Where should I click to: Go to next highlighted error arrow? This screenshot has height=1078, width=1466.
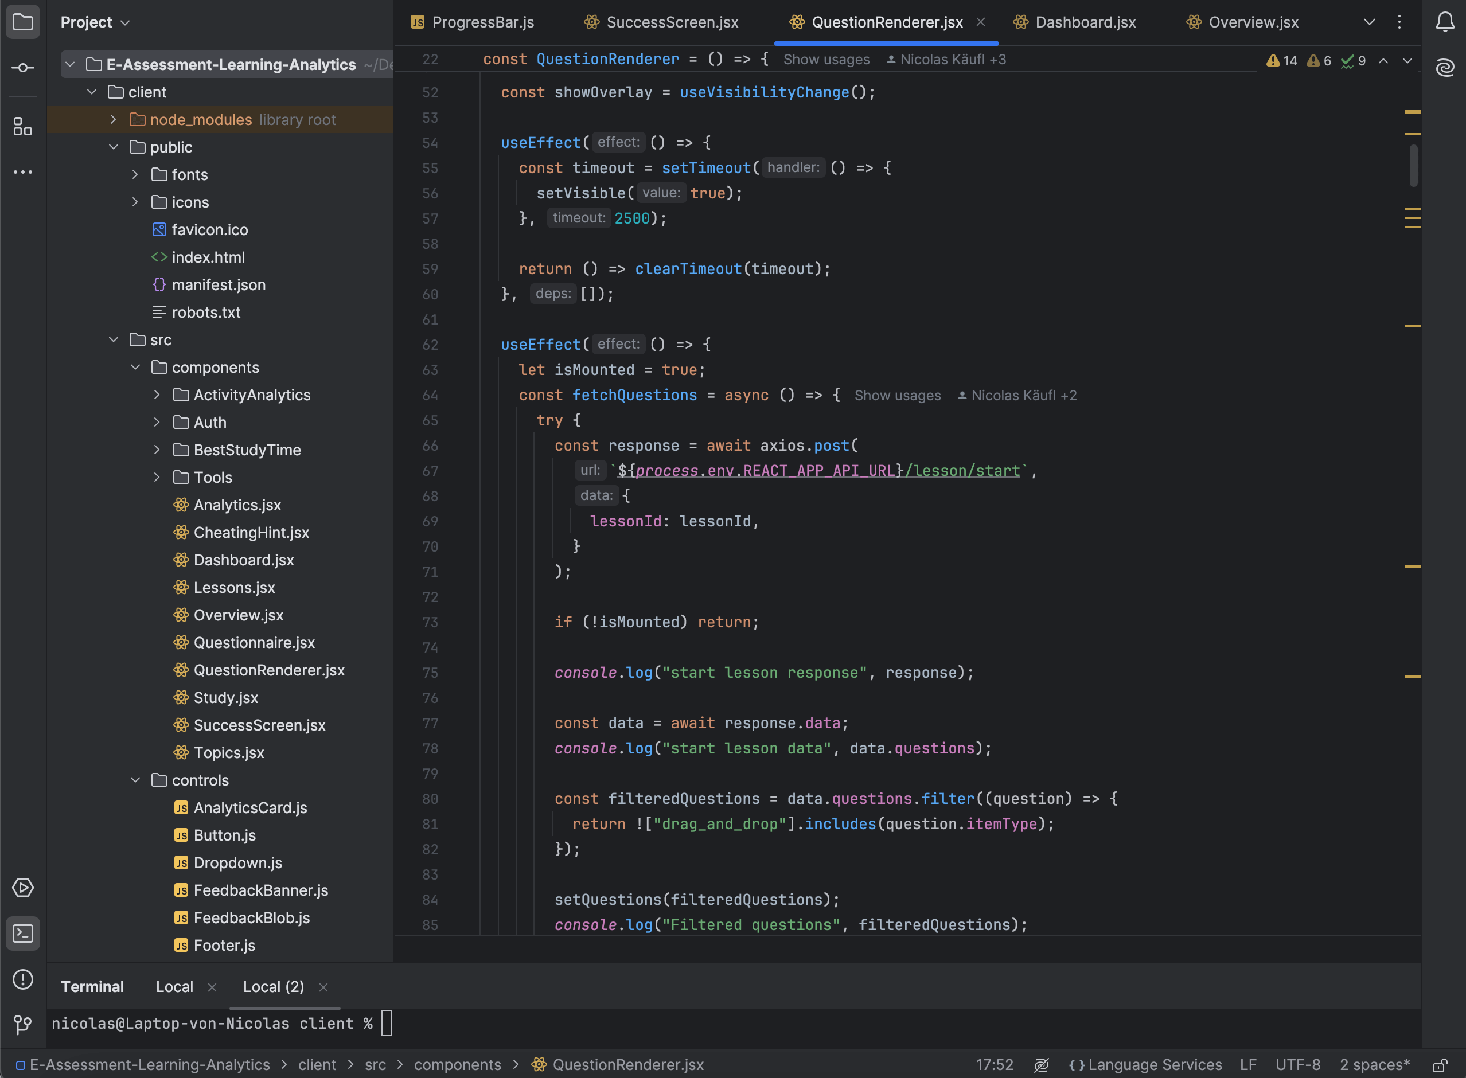pos(1407,61)
